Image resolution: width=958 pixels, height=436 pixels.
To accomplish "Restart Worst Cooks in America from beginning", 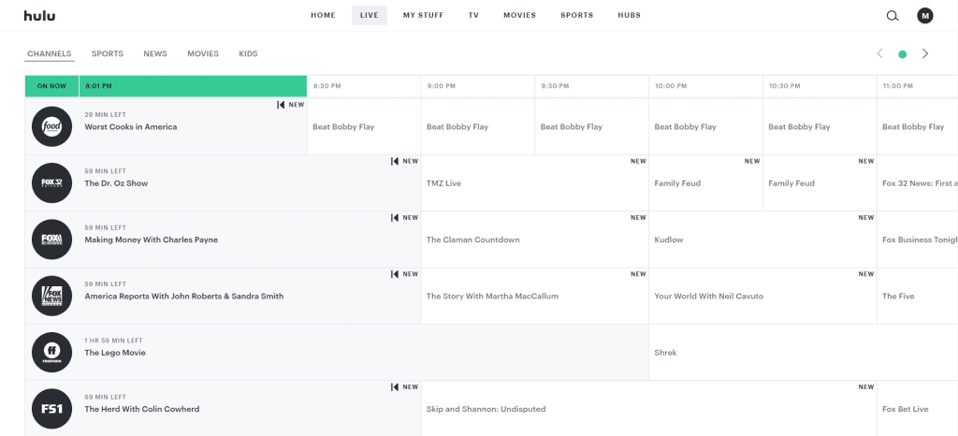I will tap(281, 105).
